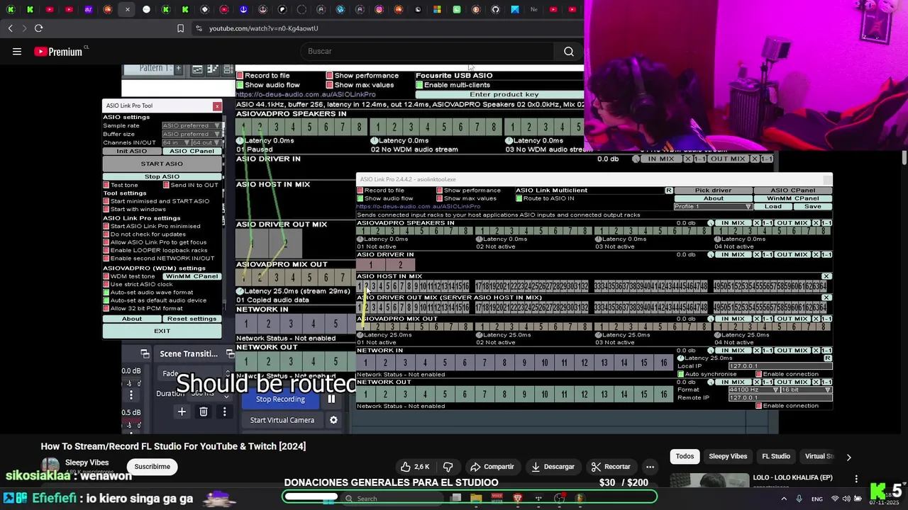Click the Compartir button
This screenshot has height=510, width=908.
(492, 467)
